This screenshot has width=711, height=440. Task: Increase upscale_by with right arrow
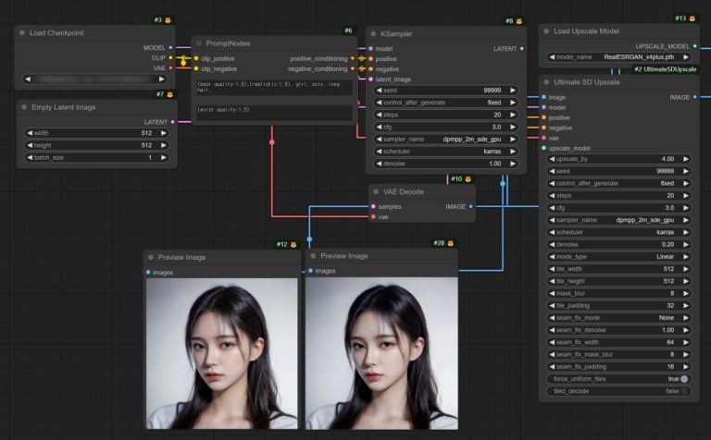click(x=686, y=159)
